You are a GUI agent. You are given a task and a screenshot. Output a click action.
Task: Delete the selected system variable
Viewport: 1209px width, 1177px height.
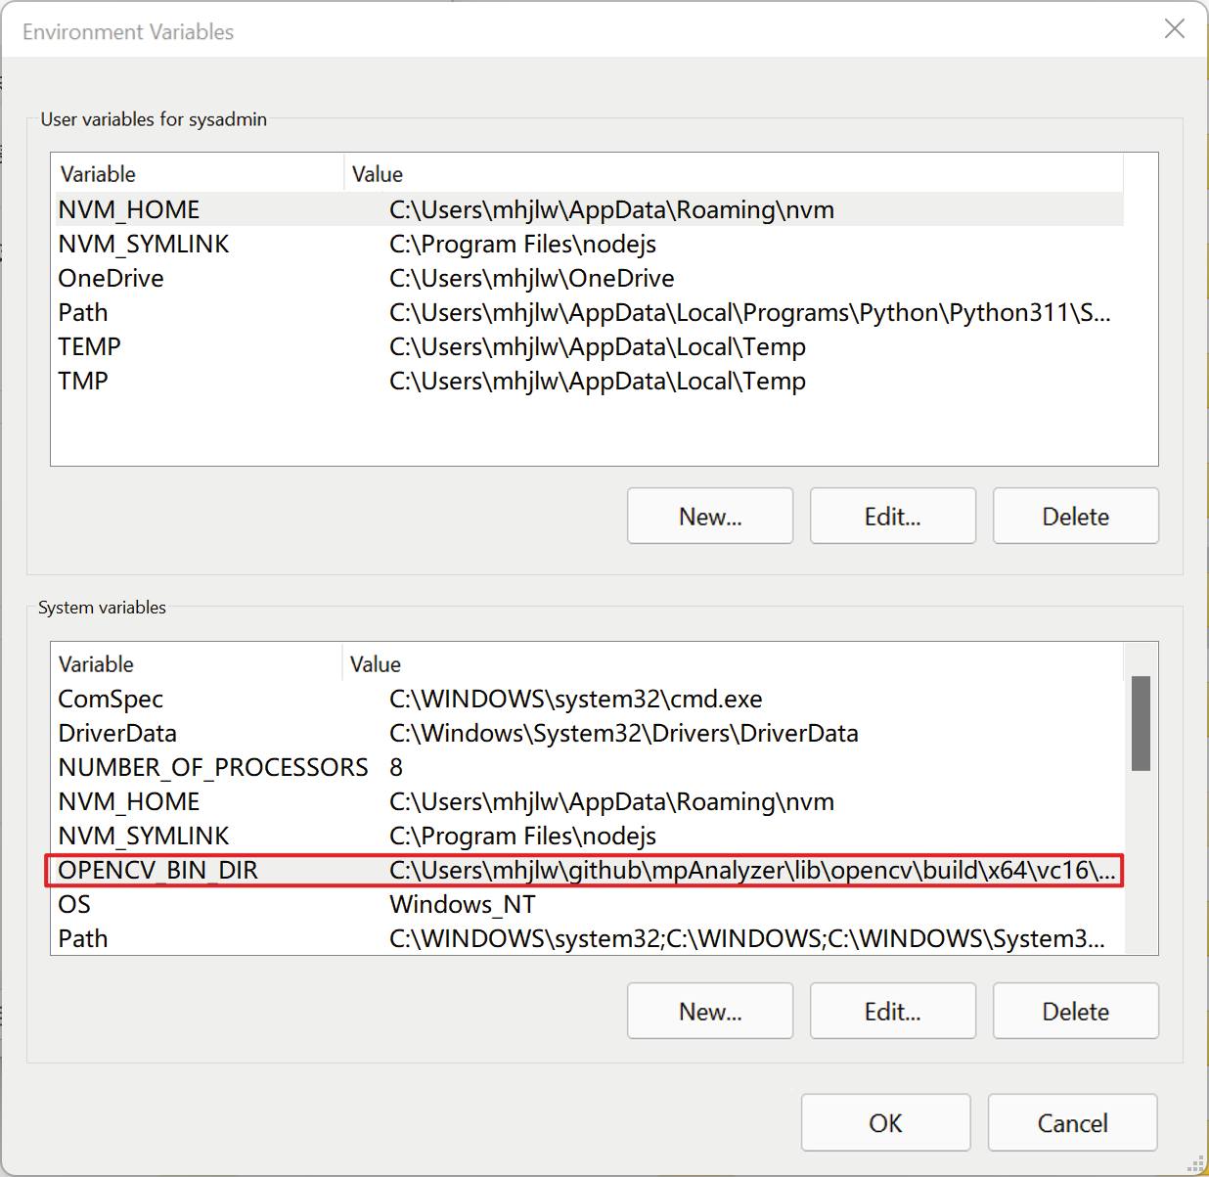(x=1075, y=1012)
